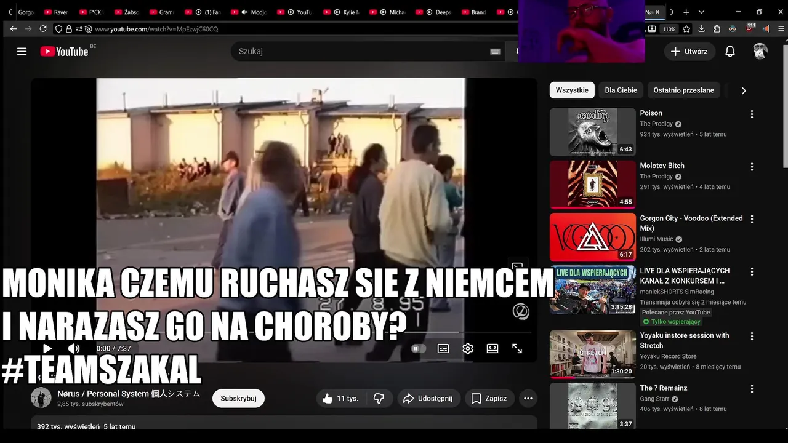The height and width of the screenshot is (443, 788).
Task: Open the browser downloads panel
Action: pos(702,29)
